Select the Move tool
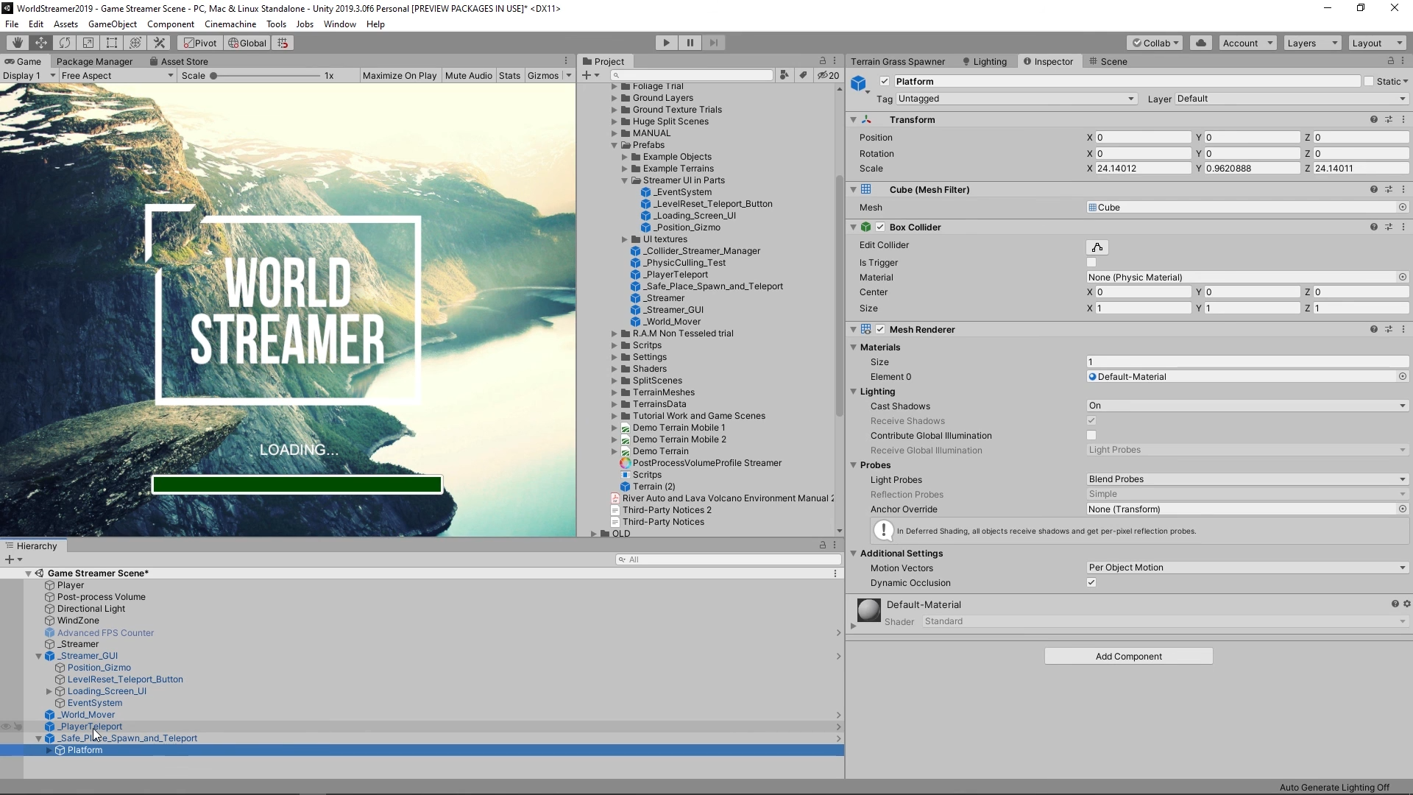Viewport: 1413px width, 795px height. (x=41, y=43)
